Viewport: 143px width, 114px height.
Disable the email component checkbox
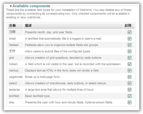(129, 39)
